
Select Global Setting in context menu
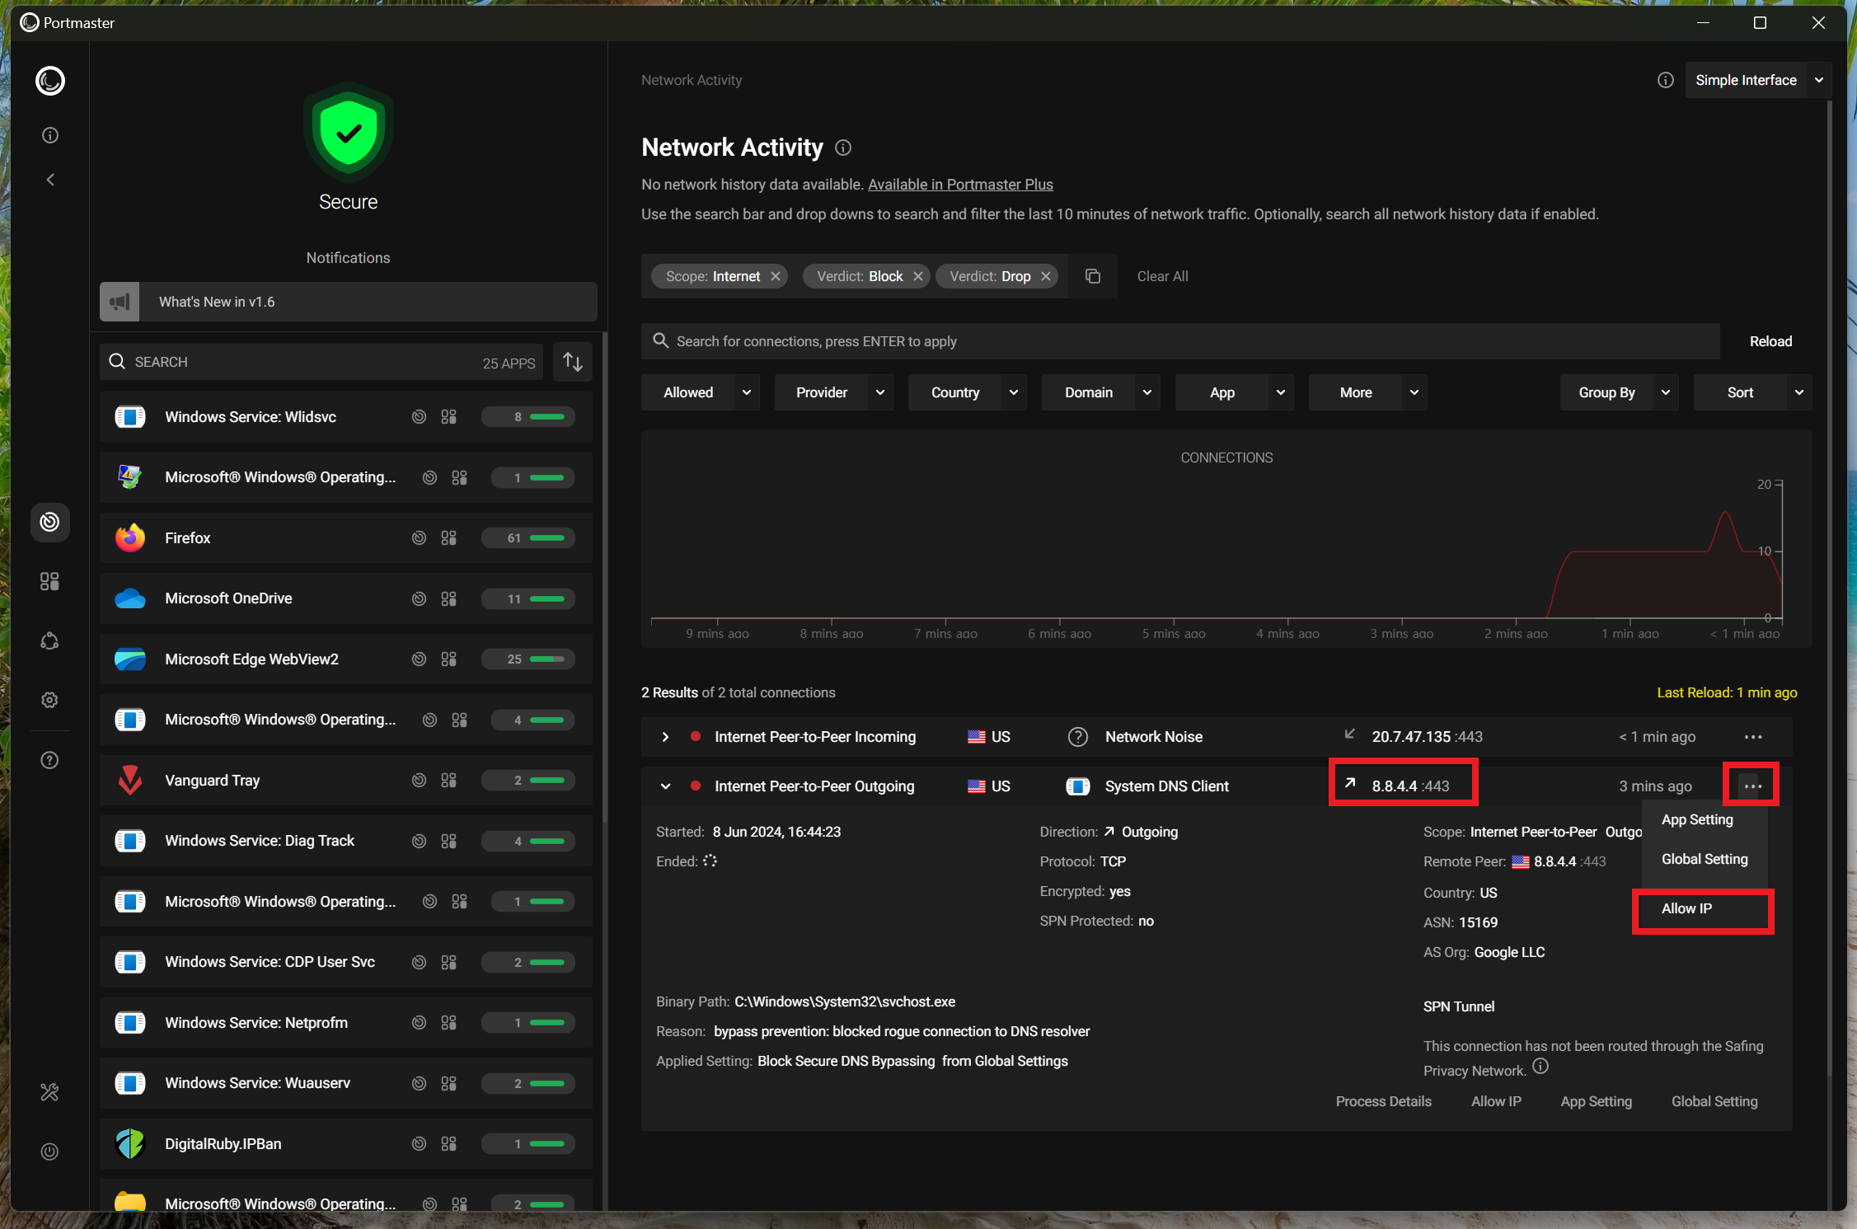(x=1704, y=859)
